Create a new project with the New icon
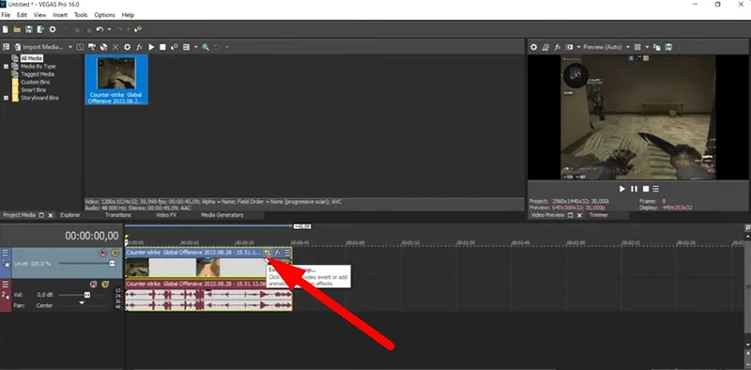This screenshot has width=751, height=370. [x=6, y=30]
